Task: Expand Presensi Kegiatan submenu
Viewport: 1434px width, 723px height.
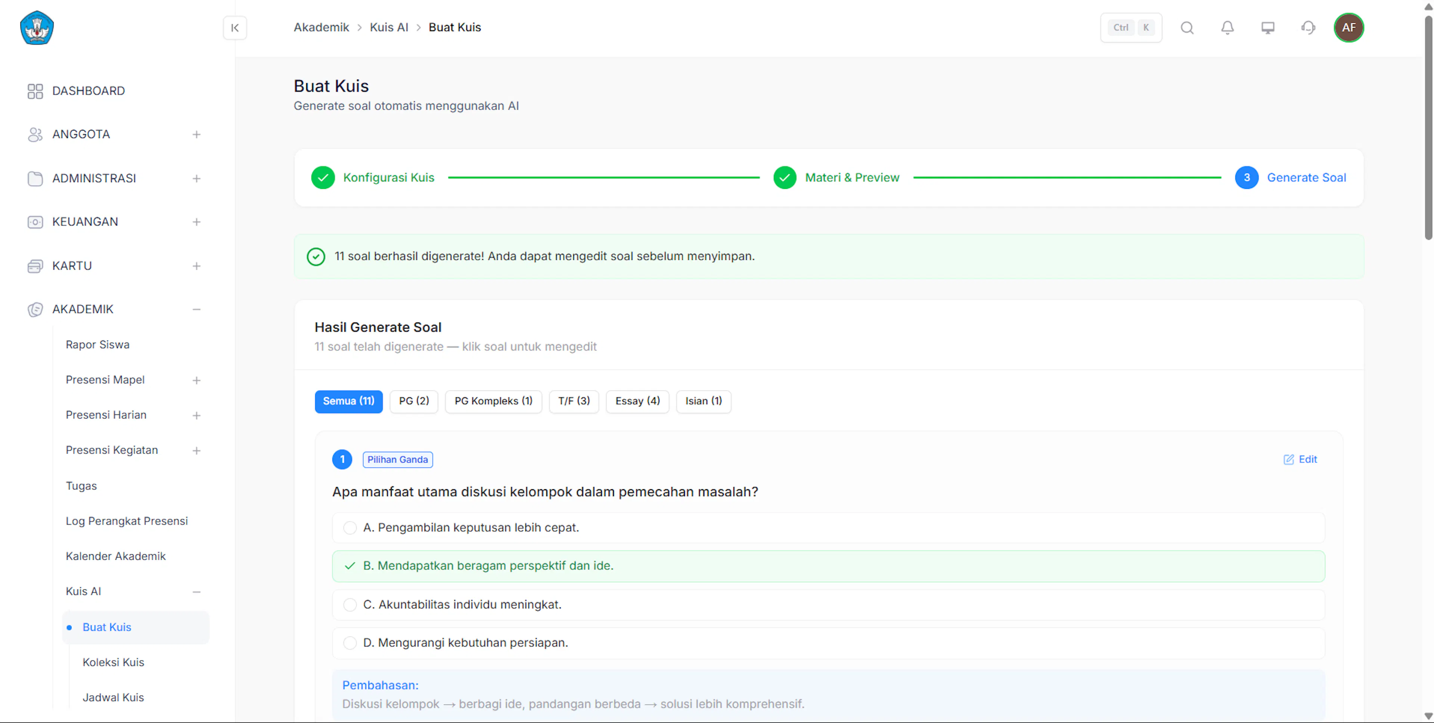Action: coord(196,450)
